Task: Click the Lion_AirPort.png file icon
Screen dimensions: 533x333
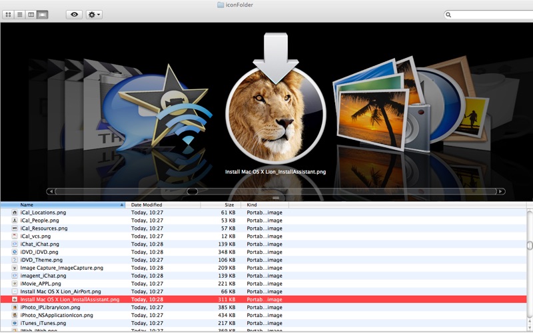Action: tap(15, 292)
